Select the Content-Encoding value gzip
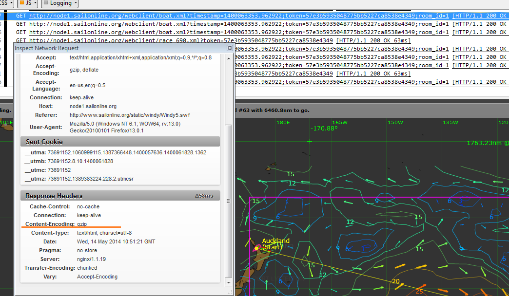Image resolution: width=509 pixels, height=296 pixels. point(82,224)
